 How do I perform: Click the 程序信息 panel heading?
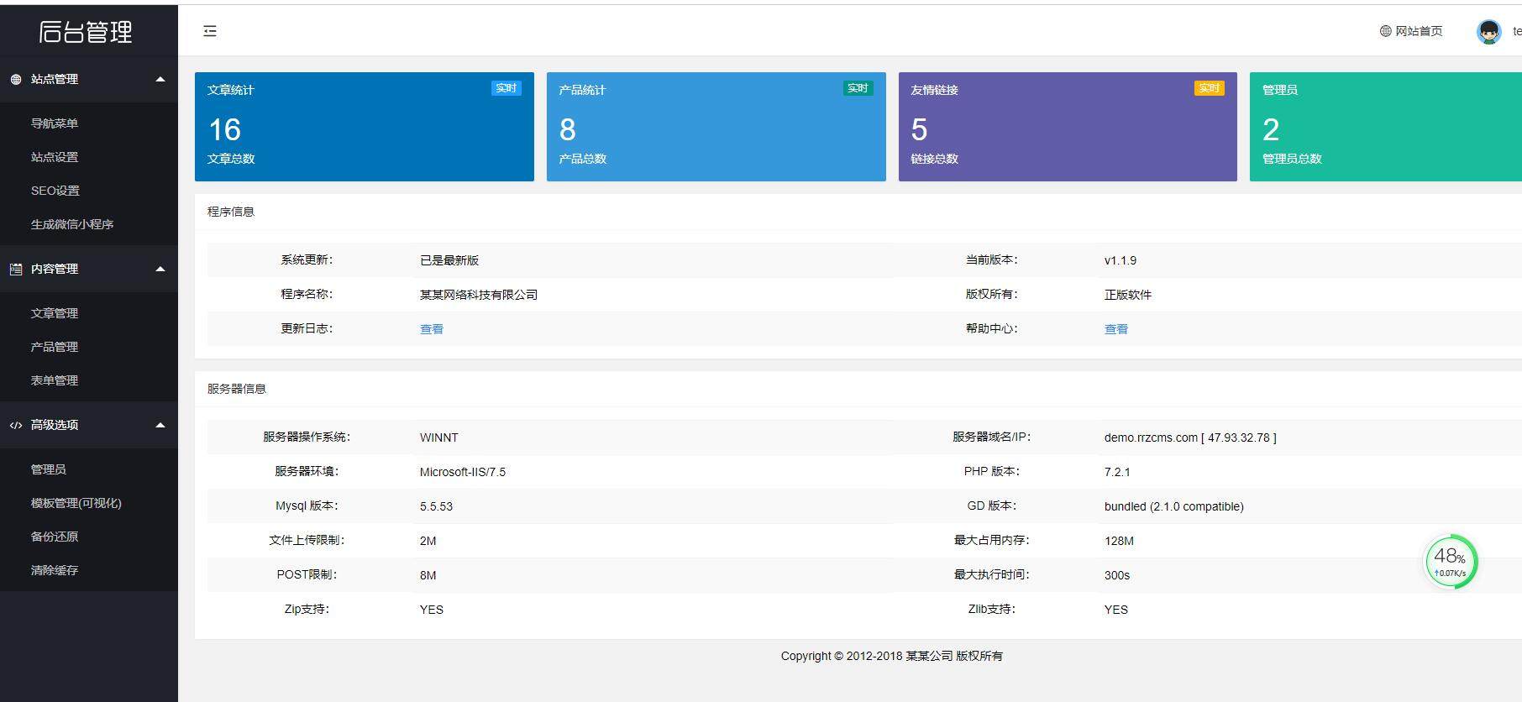click(x=231, y=212)
